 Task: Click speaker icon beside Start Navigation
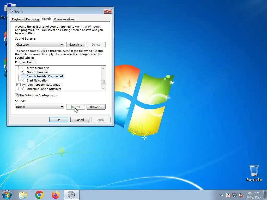coord(23,80)
